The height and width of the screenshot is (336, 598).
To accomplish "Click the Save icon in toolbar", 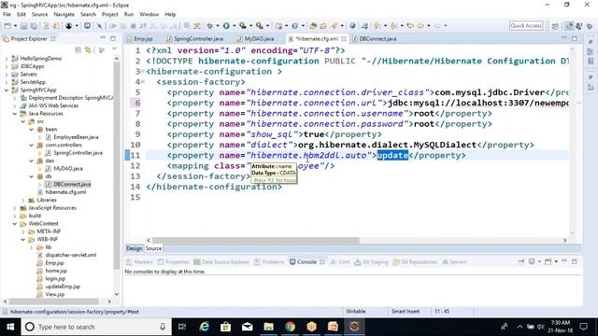I will pos(23,26).
